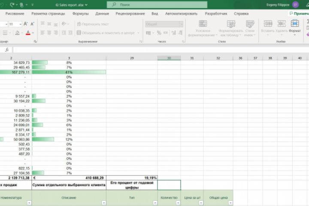Open the Данные tab
The width and height of the screenshot is (309, 206).
click(x=102, y=14)
